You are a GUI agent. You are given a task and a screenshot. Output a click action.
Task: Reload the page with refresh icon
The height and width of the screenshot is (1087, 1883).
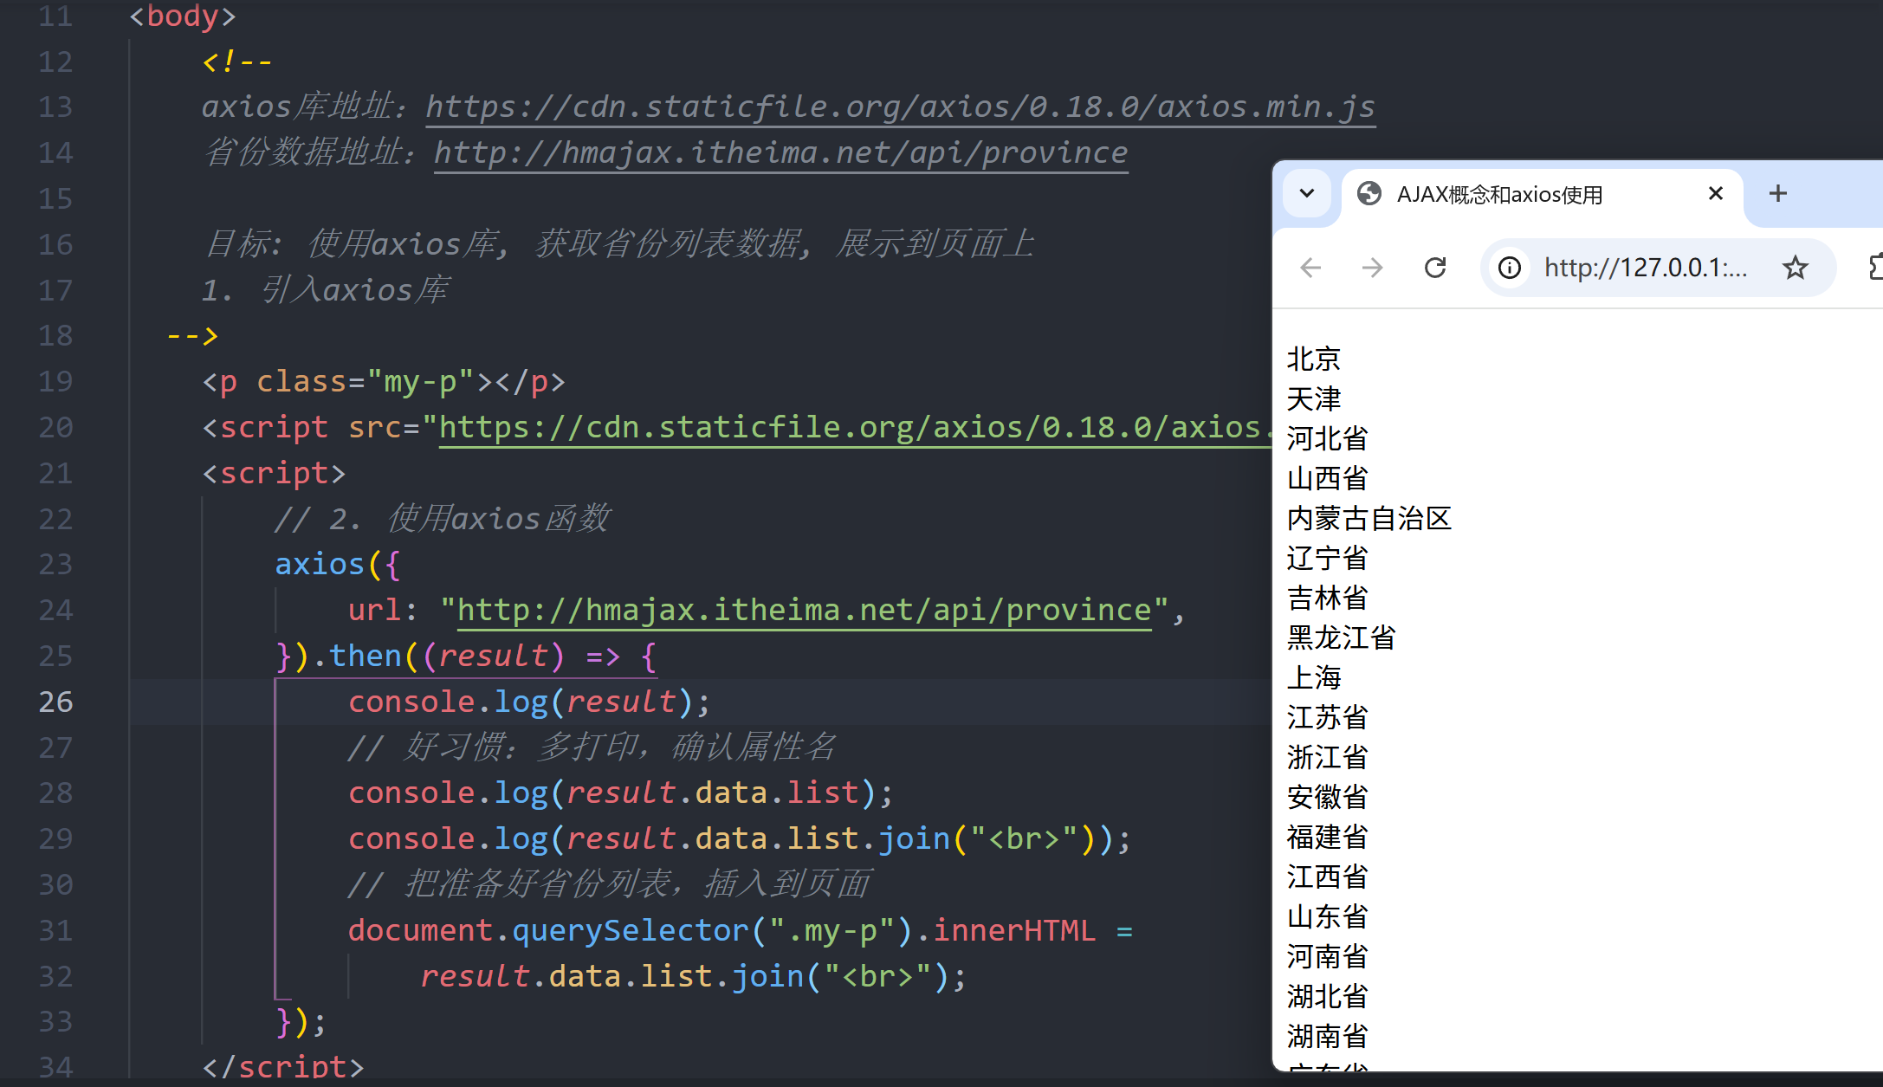tap(1435, 268)
